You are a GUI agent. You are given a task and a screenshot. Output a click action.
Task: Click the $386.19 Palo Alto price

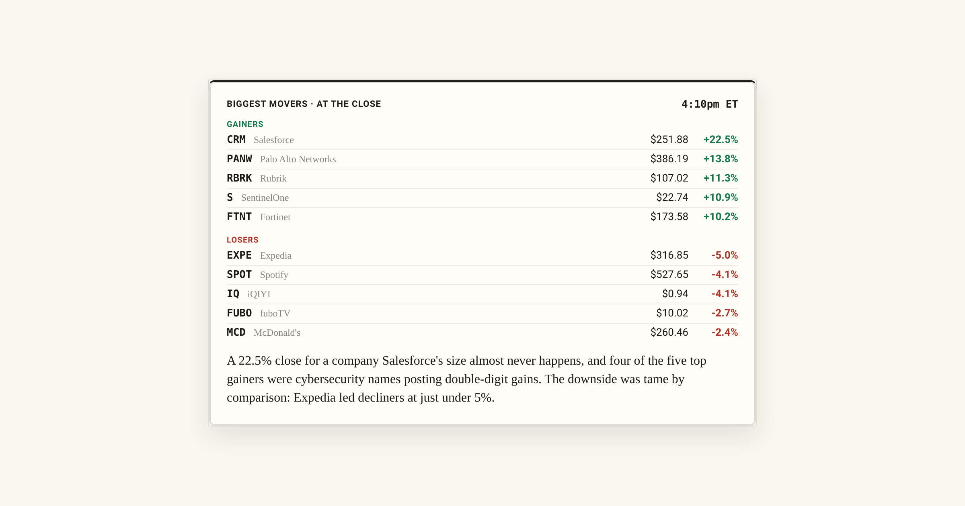click(x=669, y=159)
